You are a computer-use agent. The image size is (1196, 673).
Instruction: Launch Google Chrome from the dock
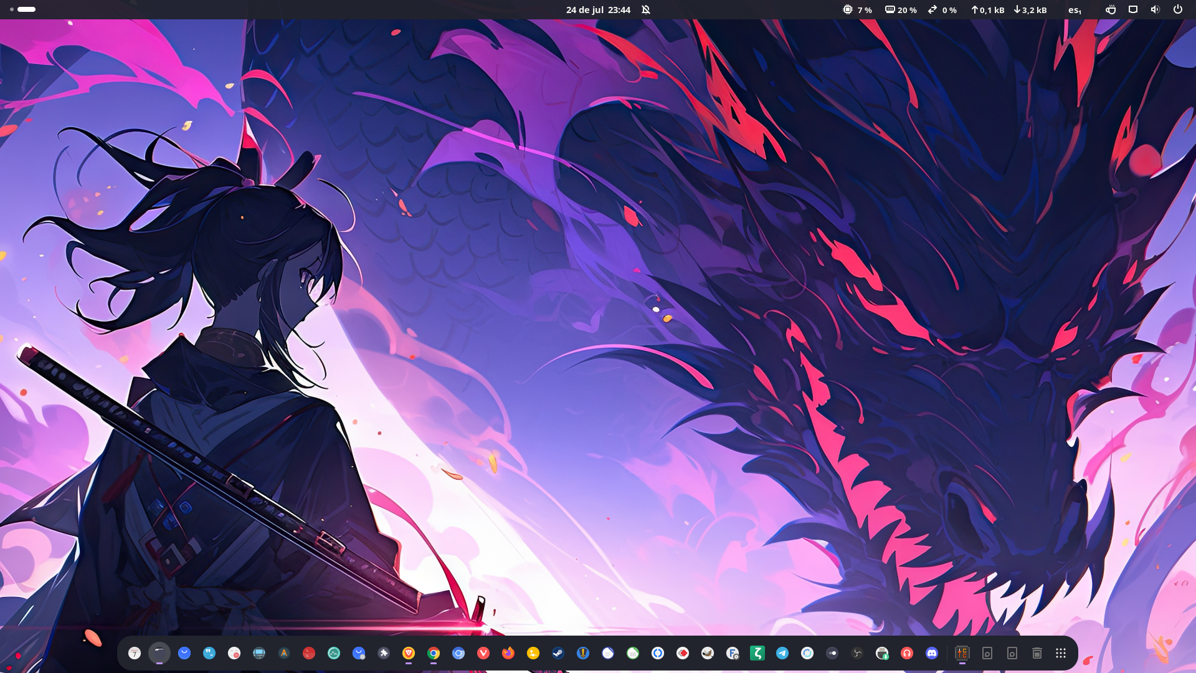click(434, 653)
